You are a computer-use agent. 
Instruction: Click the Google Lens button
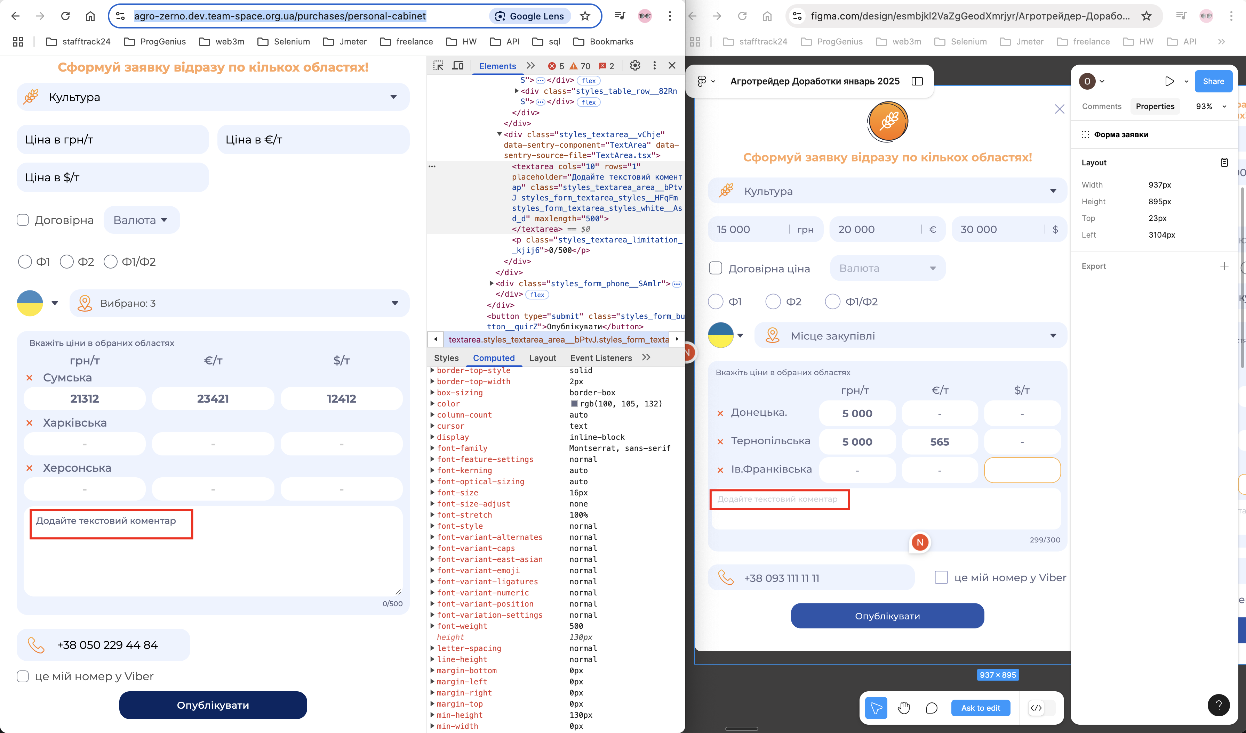(x=529, y=16)
